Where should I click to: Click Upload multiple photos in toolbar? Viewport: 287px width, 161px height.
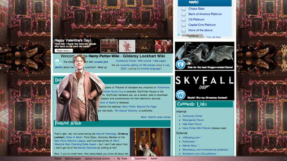click(x=97, y=159)
